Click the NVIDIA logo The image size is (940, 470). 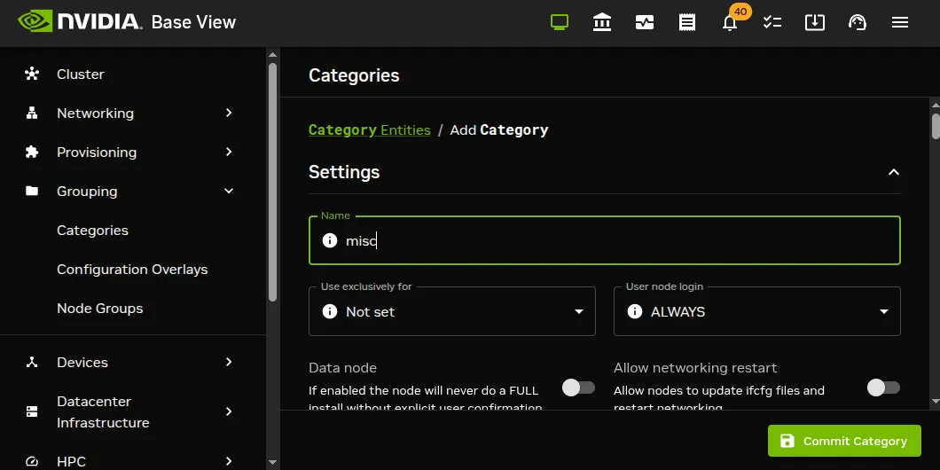pyautogui.click(x=80, y=22)
